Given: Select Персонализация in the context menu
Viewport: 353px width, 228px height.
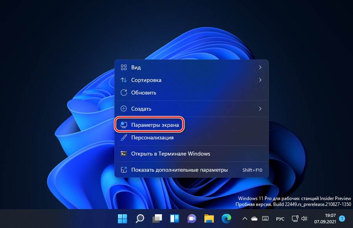Looking at the screenshot, I should pyautogui.click(x=191, y=137).
